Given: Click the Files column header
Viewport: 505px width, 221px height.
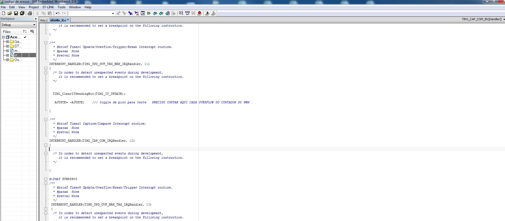Looking at the screenshot, I should coord(11,32).
